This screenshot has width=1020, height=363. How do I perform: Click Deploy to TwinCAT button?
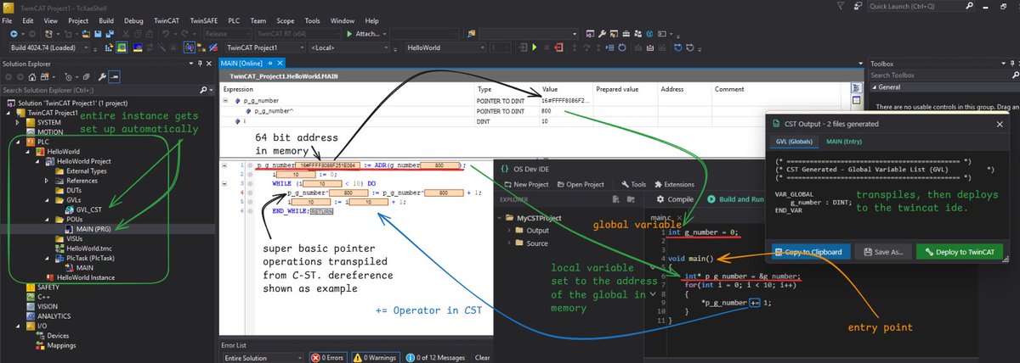(x=960, y=252)
